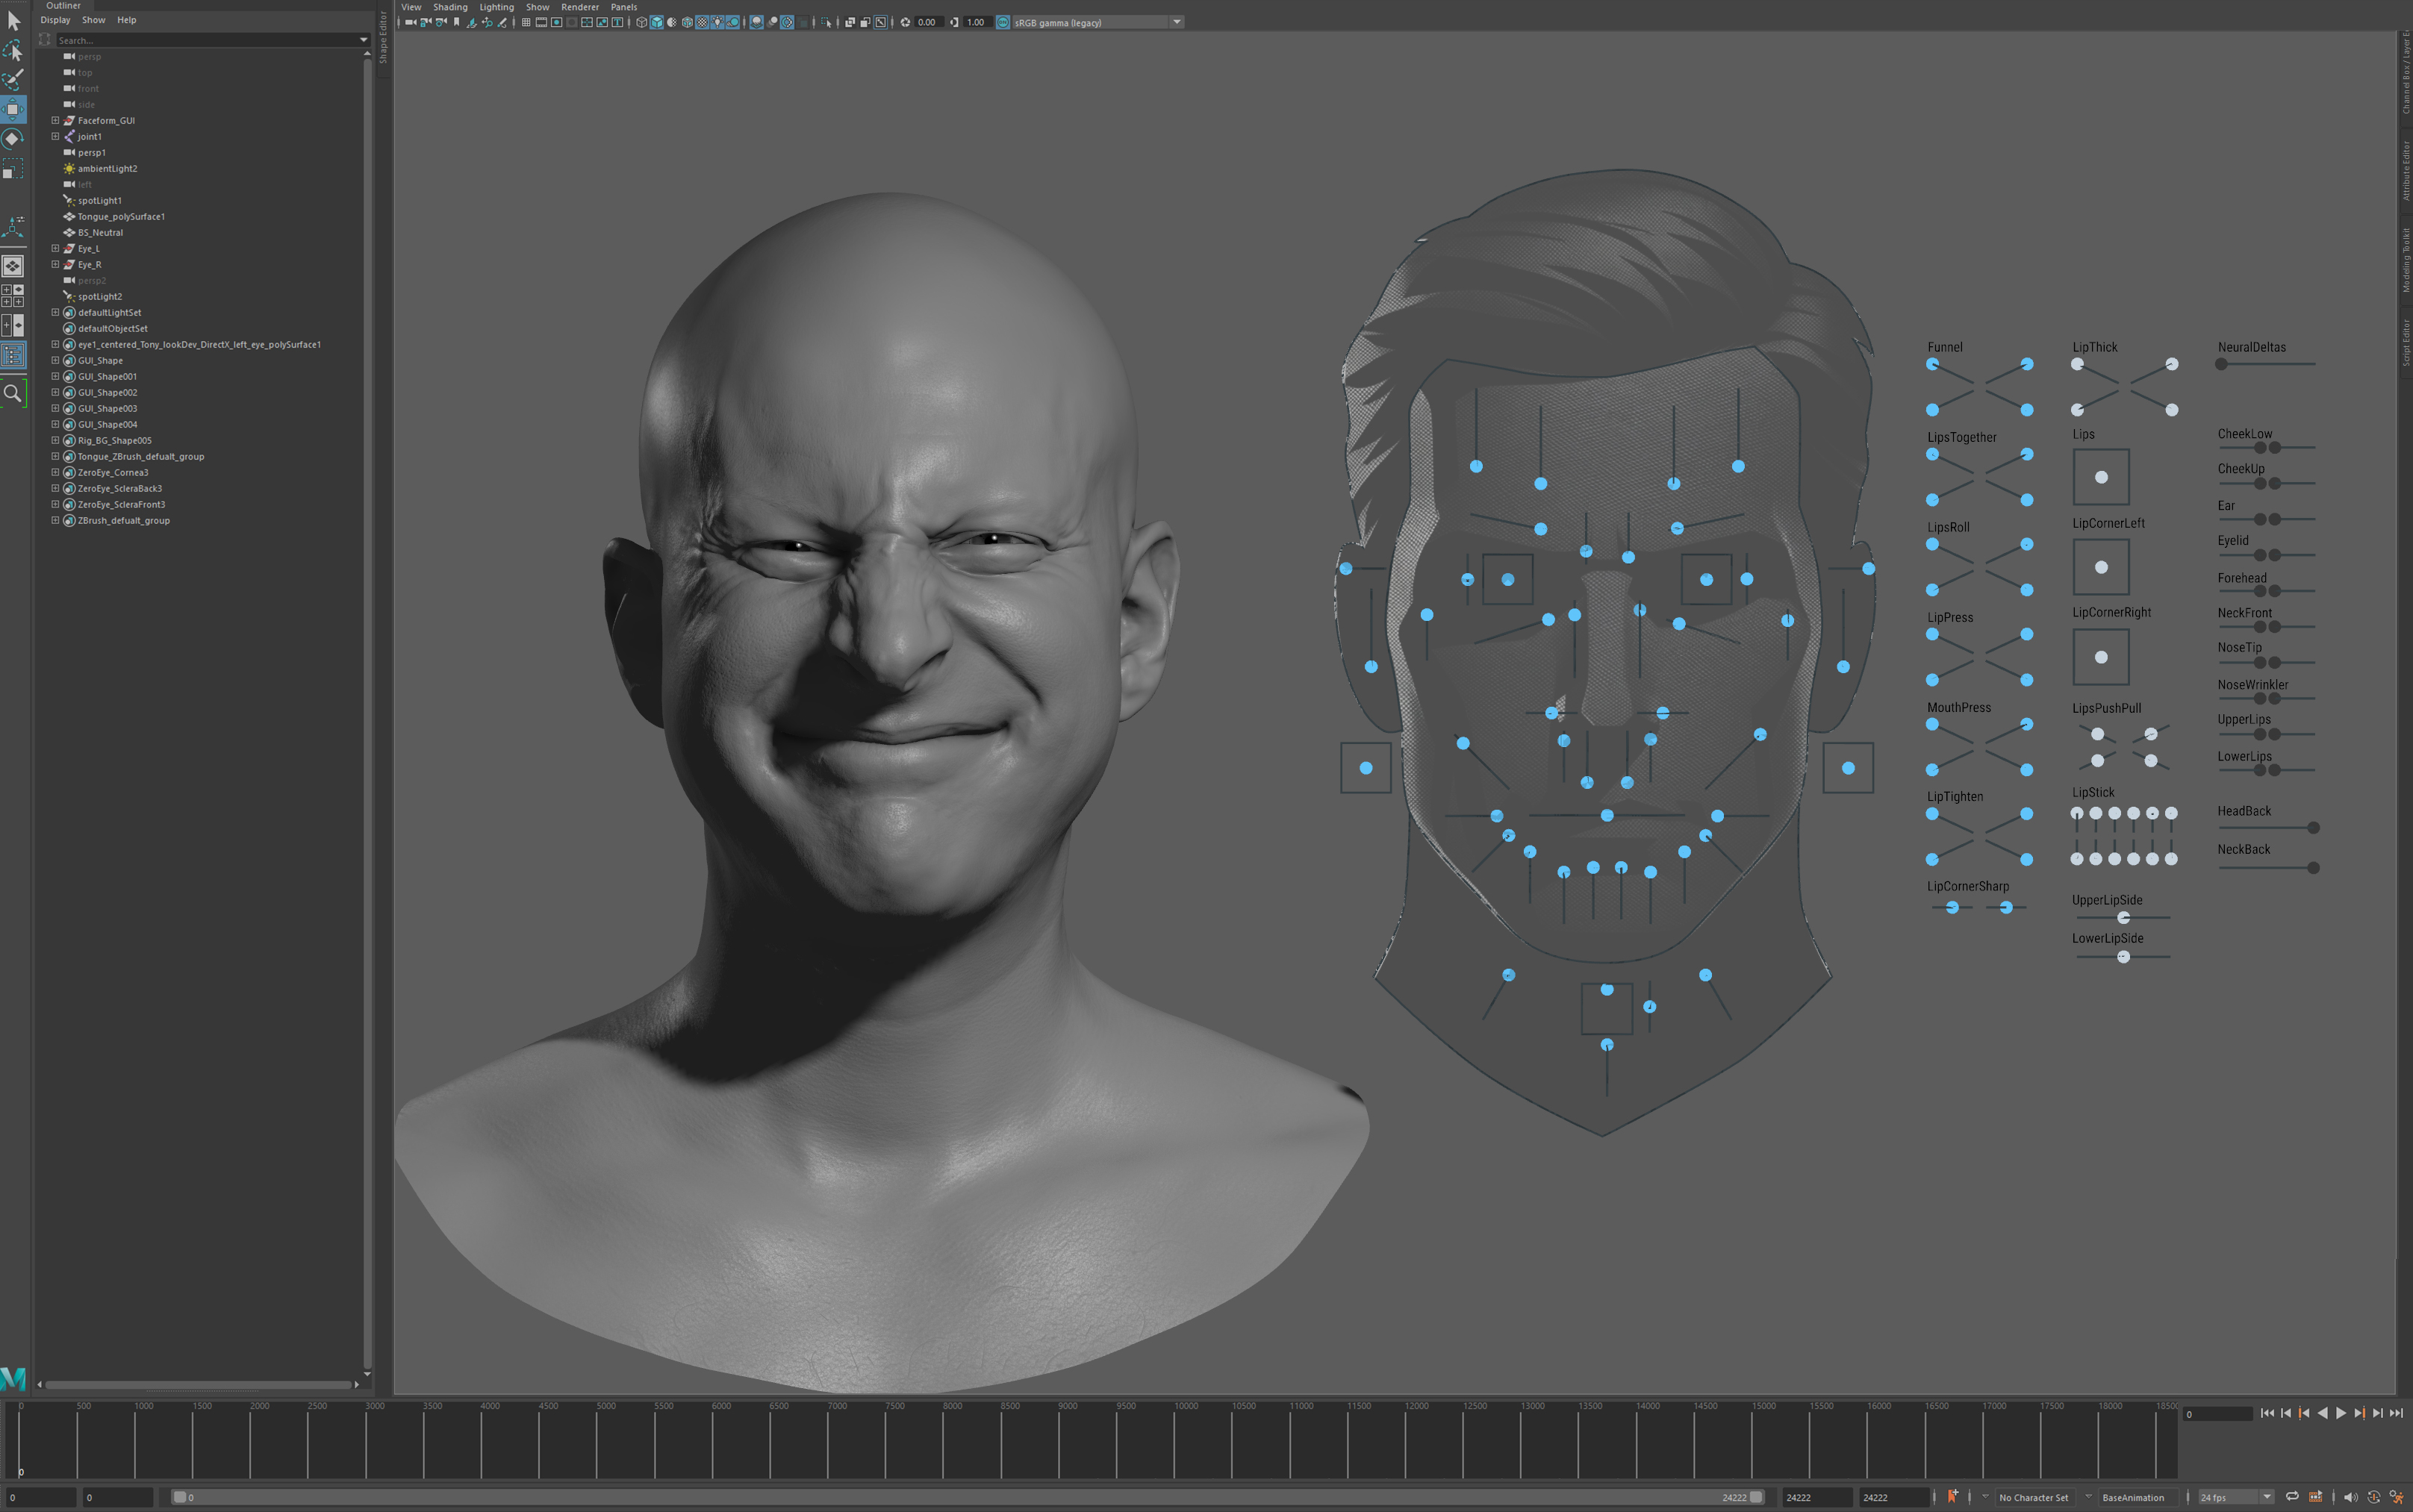This screenshot has height=1512, width=2413.
Task: Select BS_Neutral in the Outliner
Action: pos(100,232)
